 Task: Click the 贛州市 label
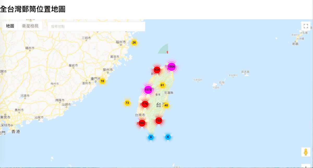click(30, 48)
